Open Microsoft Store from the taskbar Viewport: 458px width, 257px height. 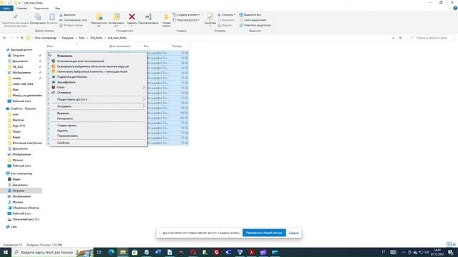tap(135, 252)
